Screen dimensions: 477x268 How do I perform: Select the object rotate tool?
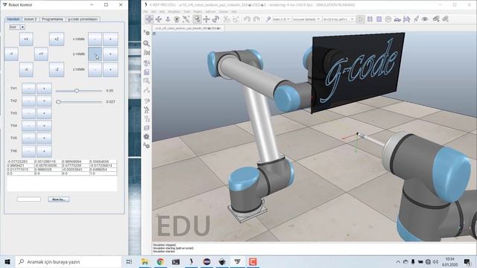coord(215,19)
